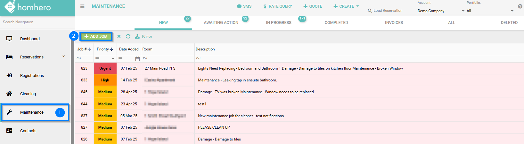Select Urgent priority cell for job 823

pyautogui.click(x=105, y=68)
